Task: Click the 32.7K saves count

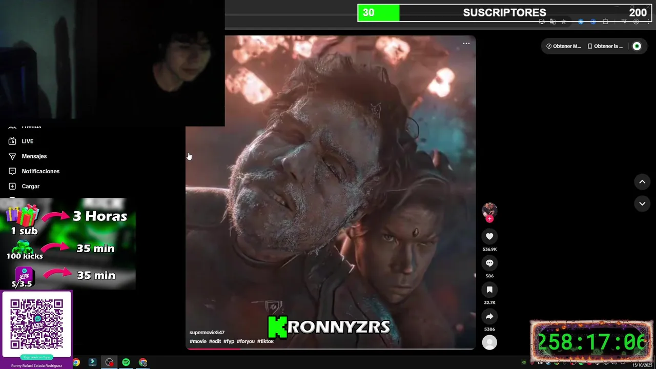Action: click(x=489, y=302)
